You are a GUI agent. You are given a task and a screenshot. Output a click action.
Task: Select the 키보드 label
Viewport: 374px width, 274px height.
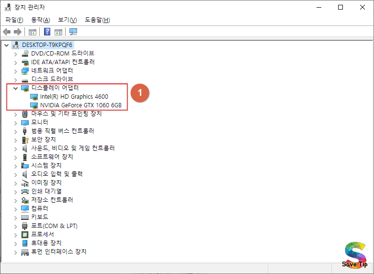40,217
